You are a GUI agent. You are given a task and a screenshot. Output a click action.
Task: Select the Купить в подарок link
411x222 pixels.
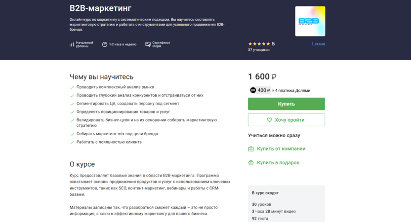coord(278,163)
